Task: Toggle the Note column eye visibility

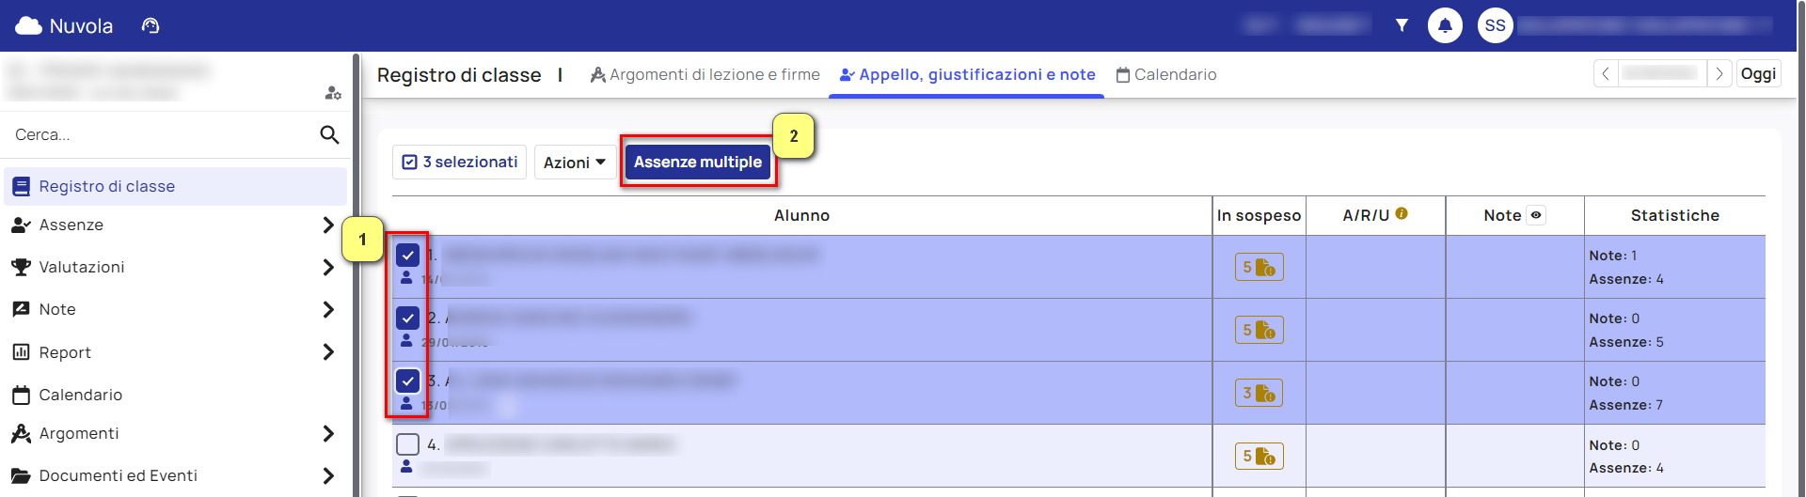Action: 1536,215
